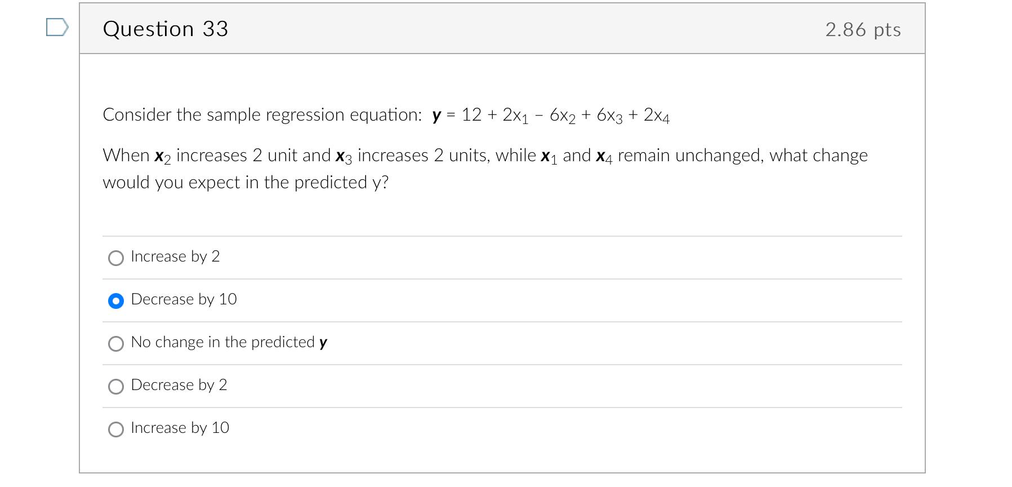Click the regression equation text

386,114
